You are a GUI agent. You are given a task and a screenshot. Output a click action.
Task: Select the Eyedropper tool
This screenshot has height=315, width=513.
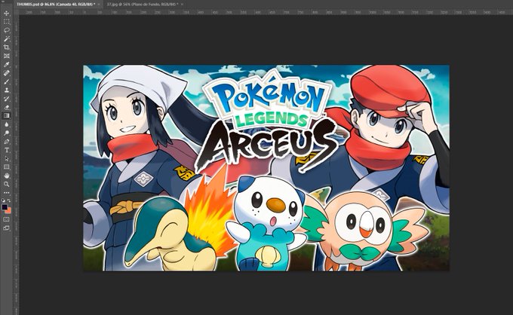tap(6, 64)
